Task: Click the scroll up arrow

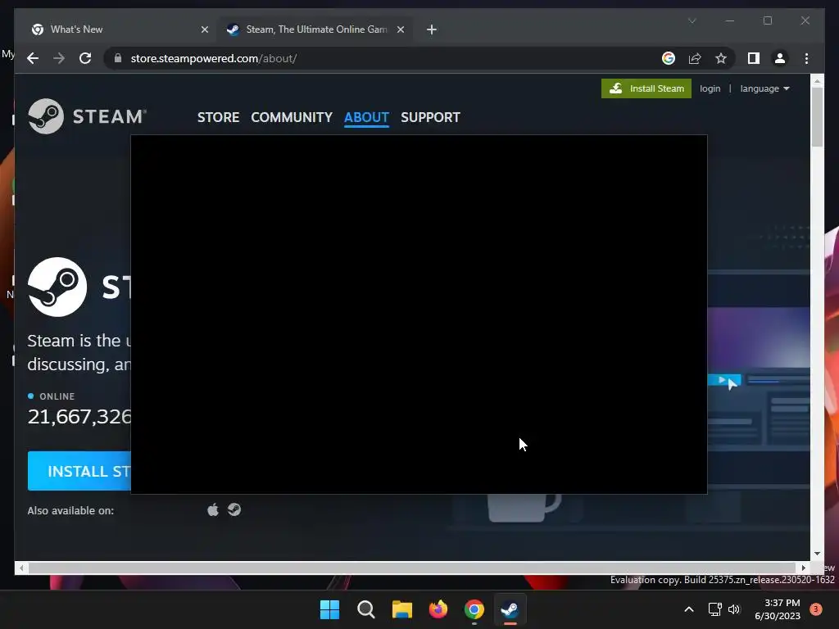Action: [817, 82]
